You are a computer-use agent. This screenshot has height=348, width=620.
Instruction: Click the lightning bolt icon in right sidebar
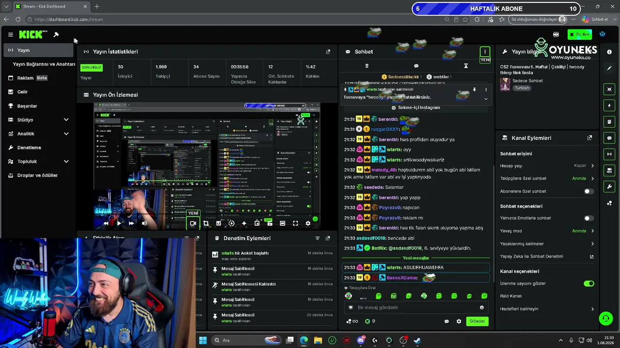609,105
